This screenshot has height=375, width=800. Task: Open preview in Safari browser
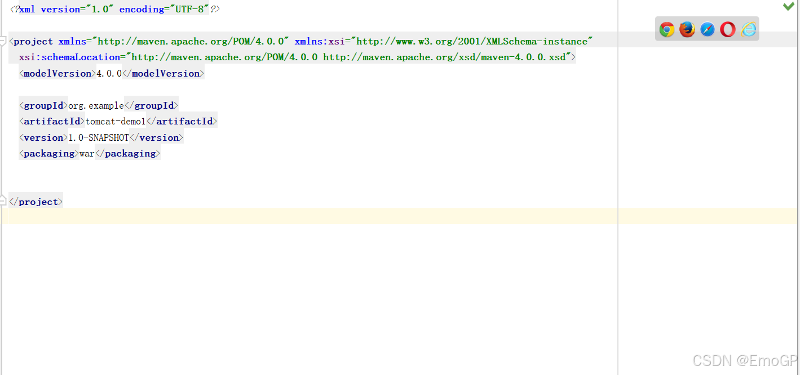pos(708,29)
